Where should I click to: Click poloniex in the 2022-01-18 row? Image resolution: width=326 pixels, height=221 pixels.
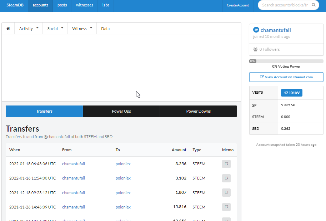click(x=123, y=164)
